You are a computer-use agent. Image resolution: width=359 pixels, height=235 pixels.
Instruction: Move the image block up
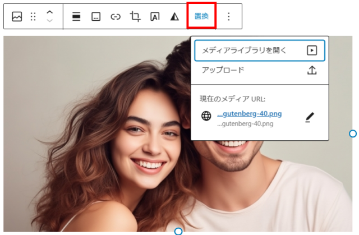[x=50, y=12]
